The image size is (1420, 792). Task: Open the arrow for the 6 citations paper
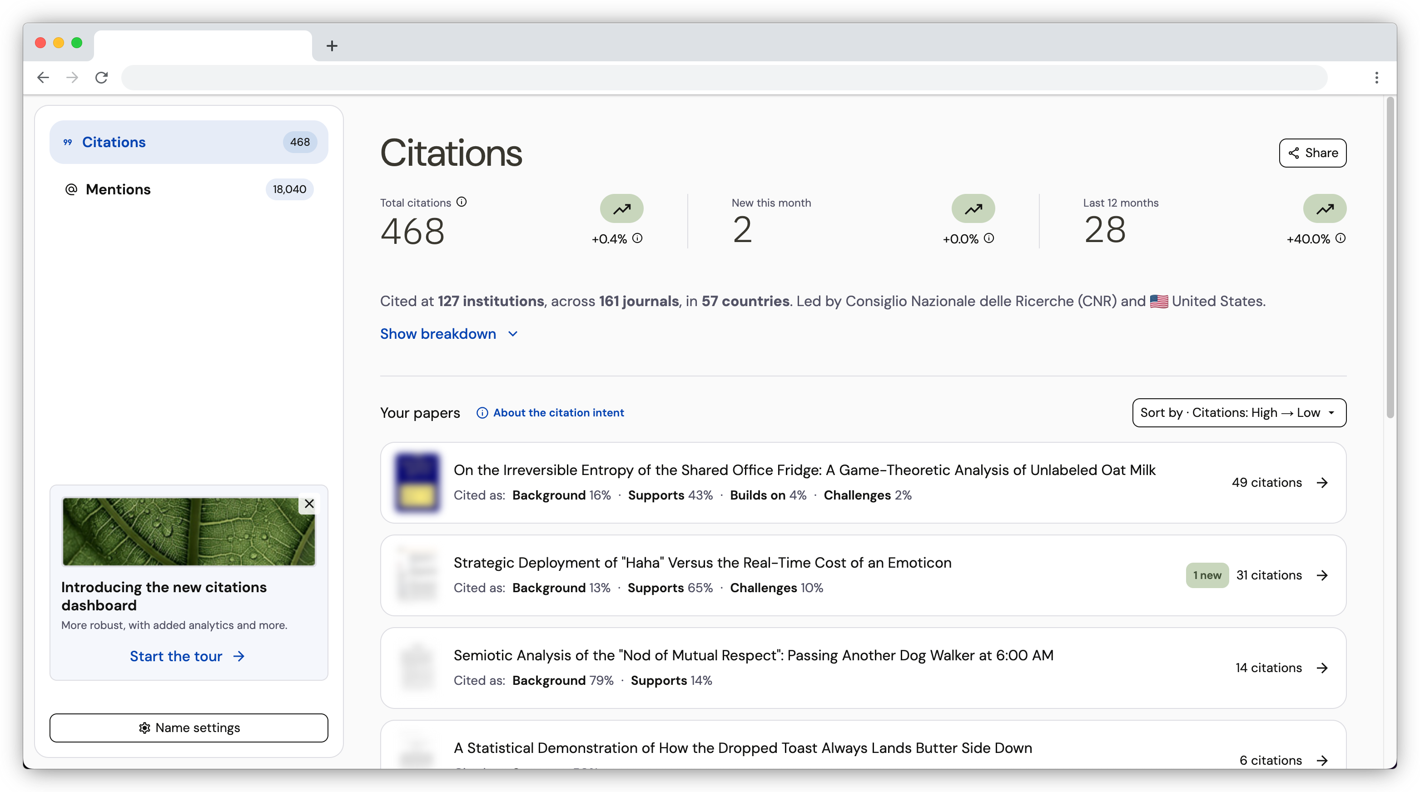1322,761
